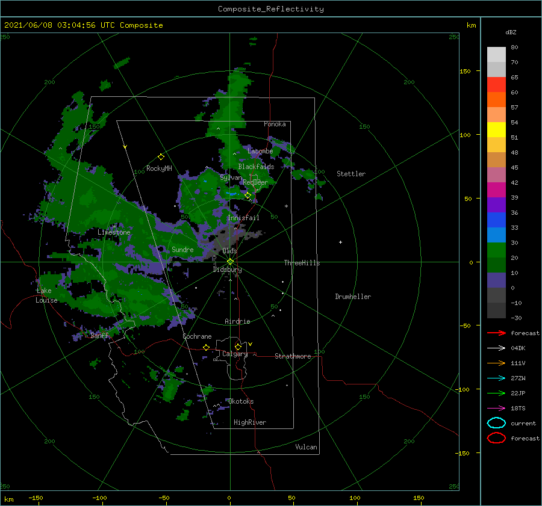Click the Ponoka city label

275,124
